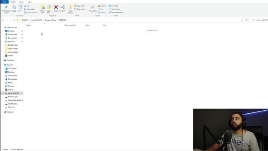Click the Copy icon in Clipboard group
268x151 pixels.
pyautogui.click(x=14, y=8)
